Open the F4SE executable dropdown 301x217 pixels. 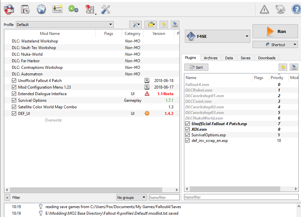218,36
